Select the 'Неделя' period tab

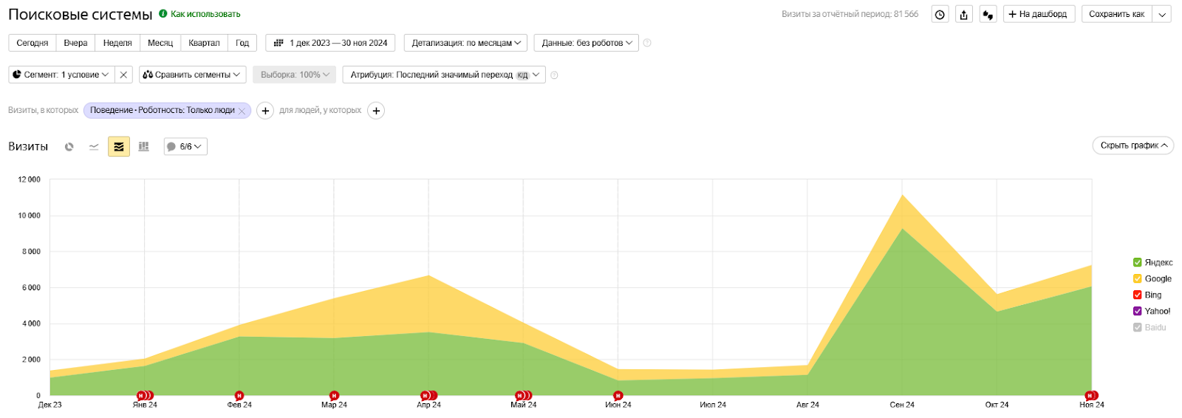tap(117, 43)
